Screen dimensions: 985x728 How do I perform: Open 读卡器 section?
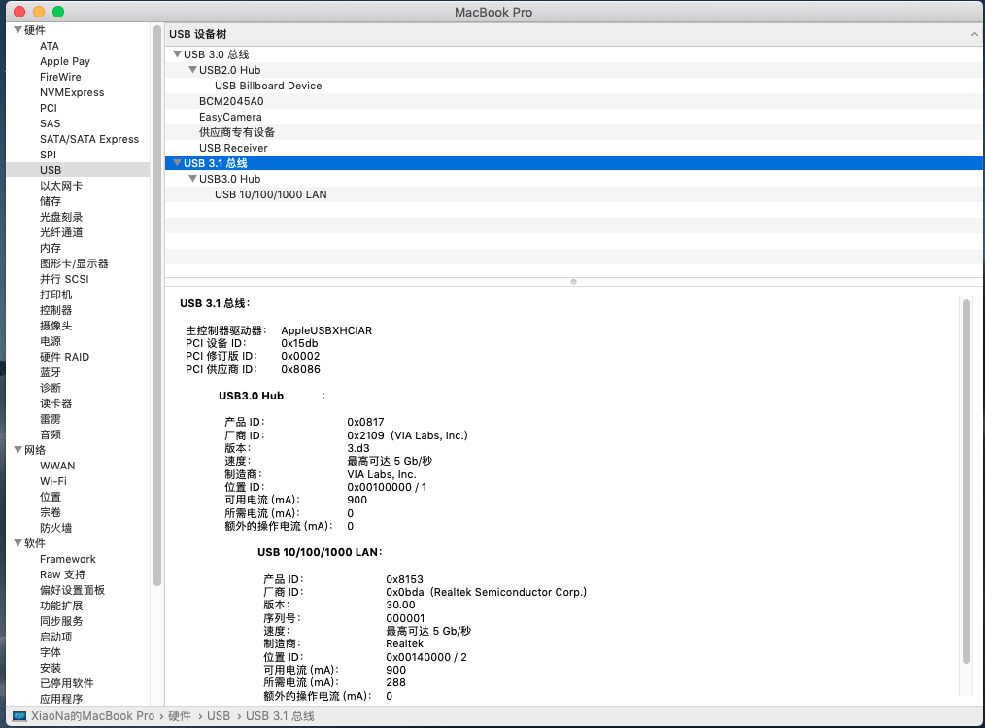[x=56, y=403]
